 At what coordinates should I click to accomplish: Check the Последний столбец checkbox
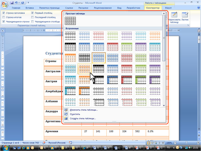pyautogui.click(x=32, y=17)
